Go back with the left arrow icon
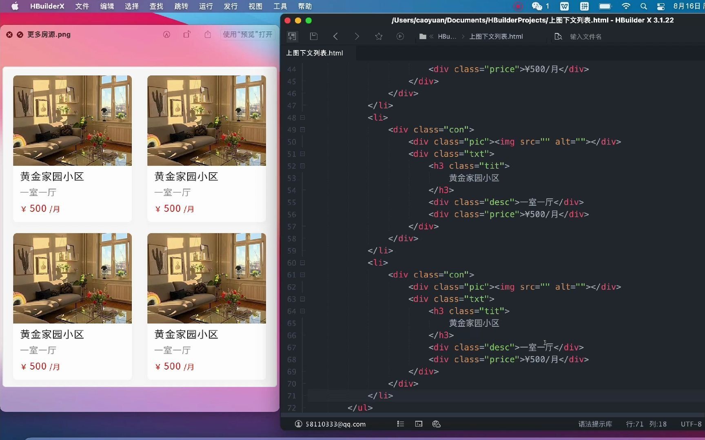Screen dimensions: 705x440 335,36
